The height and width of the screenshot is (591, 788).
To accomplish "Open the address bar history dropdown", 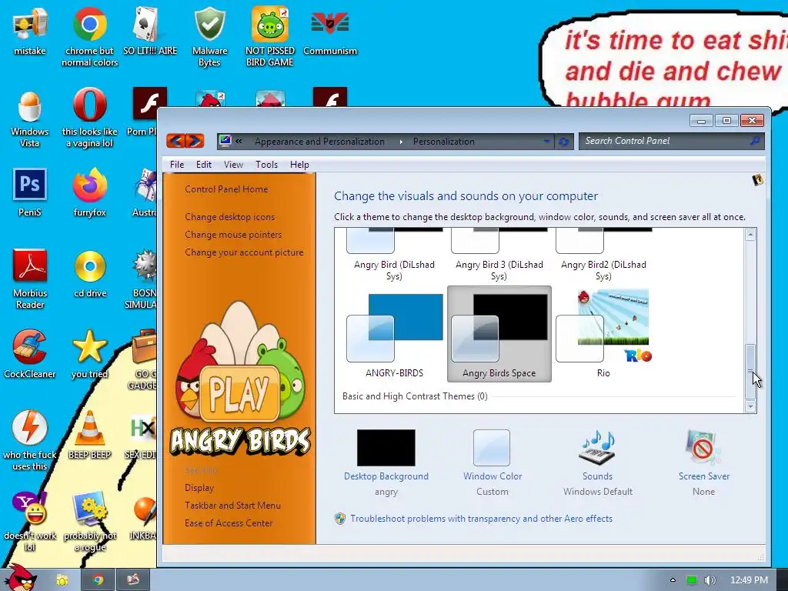I will pos(547,142).
